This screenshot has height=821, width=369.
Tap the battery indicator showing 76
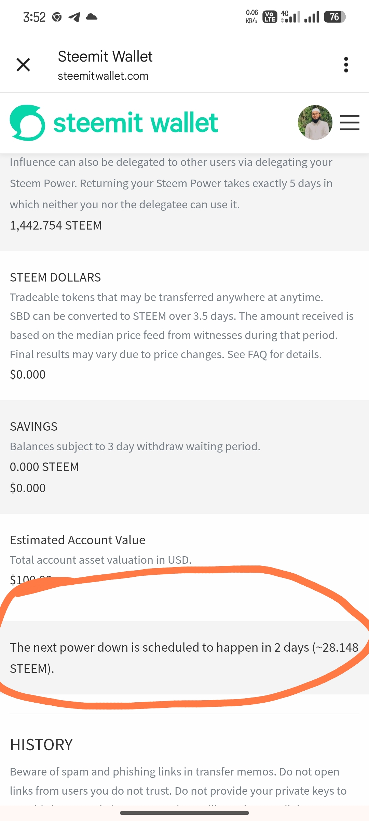coord(335,17)
